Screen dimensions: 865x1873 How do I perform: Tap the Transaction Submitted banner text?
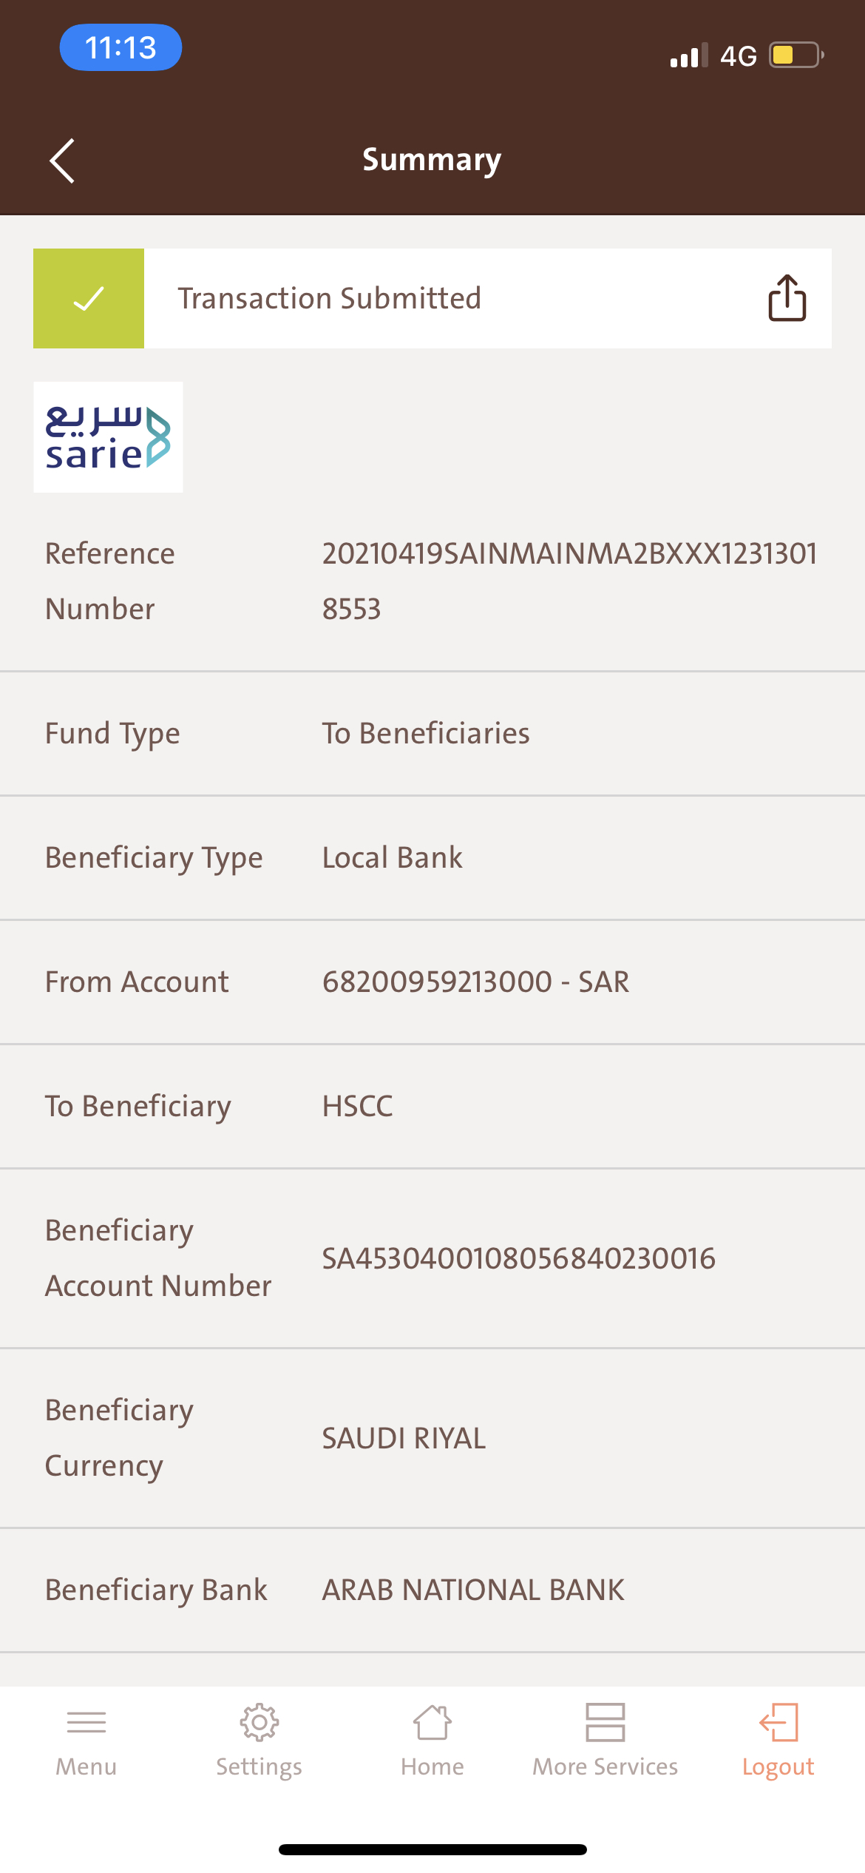330,298
